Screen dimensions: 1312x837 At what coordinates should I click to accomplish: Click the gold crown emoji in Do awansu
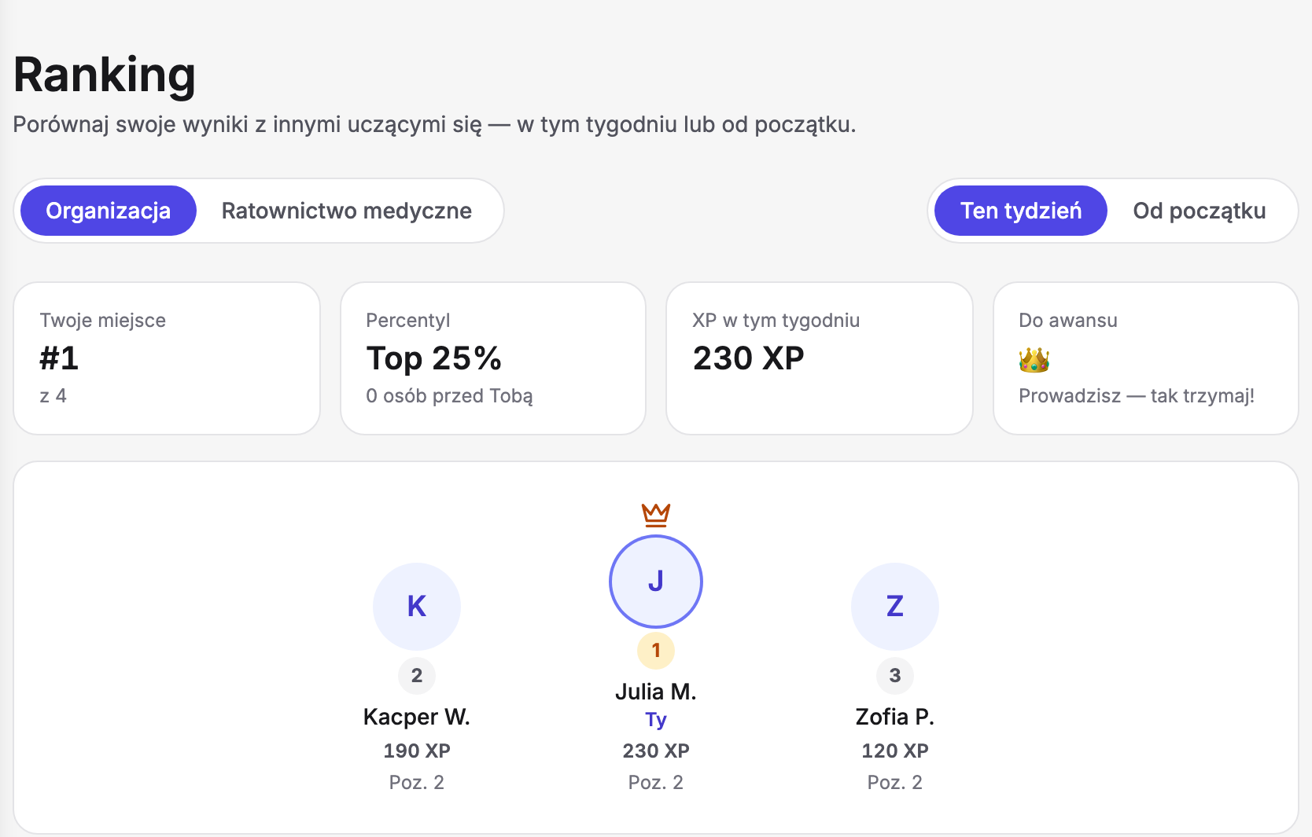(1034, 360)
